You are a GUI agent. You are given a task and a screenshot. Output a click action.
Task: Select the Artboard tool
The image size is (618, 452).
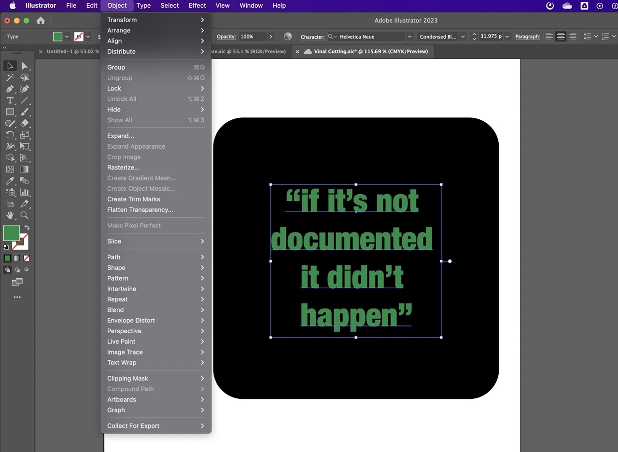[10, 204]
